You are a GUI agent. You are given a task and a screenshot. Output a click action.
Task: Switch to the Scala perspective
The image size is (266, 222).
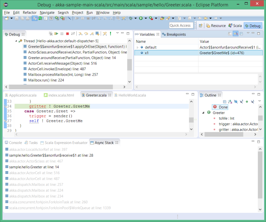(x=235, y=26)
